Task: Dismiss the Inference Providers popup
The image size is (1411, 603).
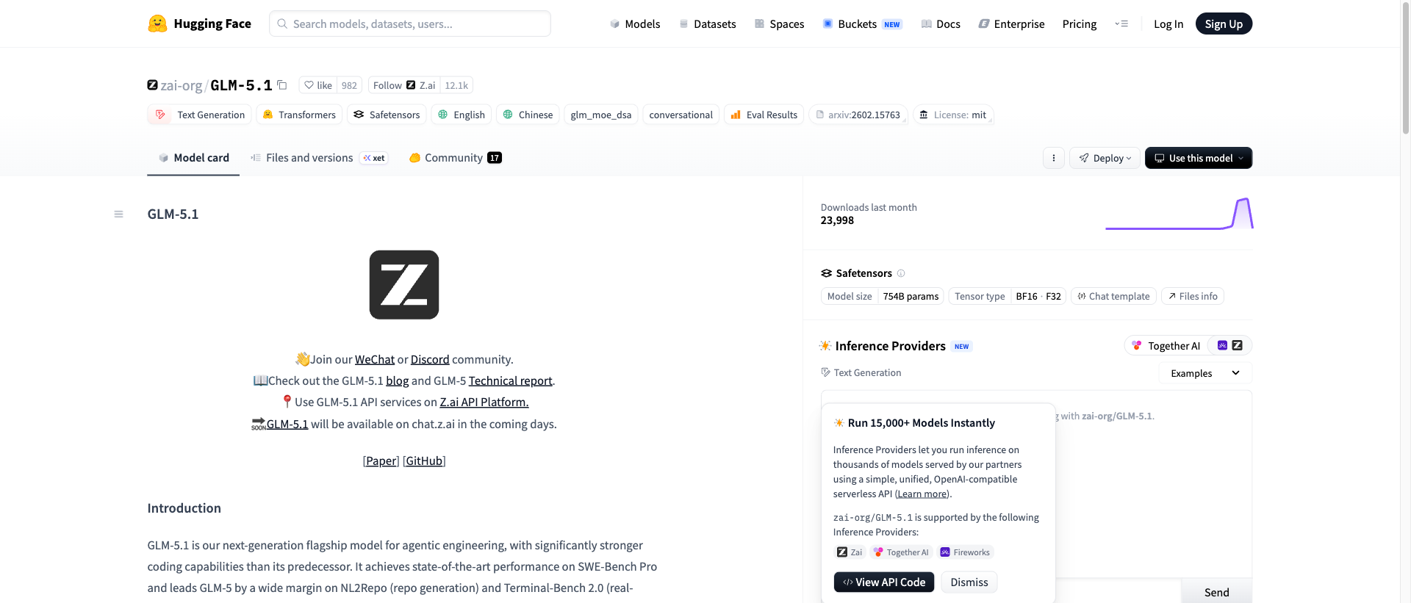Action: coord(969,582)
